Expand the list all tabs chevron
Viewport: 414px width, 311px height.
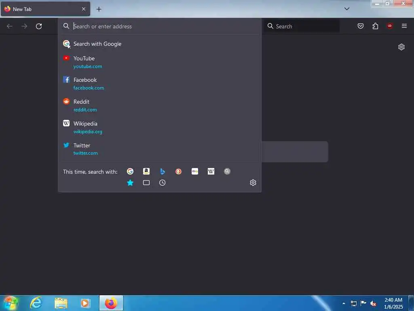click(x=347, y=9)
